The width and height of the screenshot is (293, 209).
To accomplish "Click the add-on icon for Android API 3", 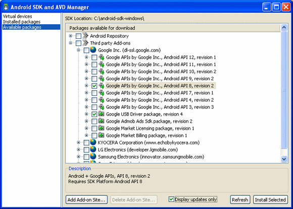I will click(102, 107).
